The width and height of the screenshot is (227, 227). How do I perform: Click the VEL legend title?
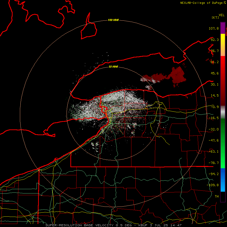221,15
